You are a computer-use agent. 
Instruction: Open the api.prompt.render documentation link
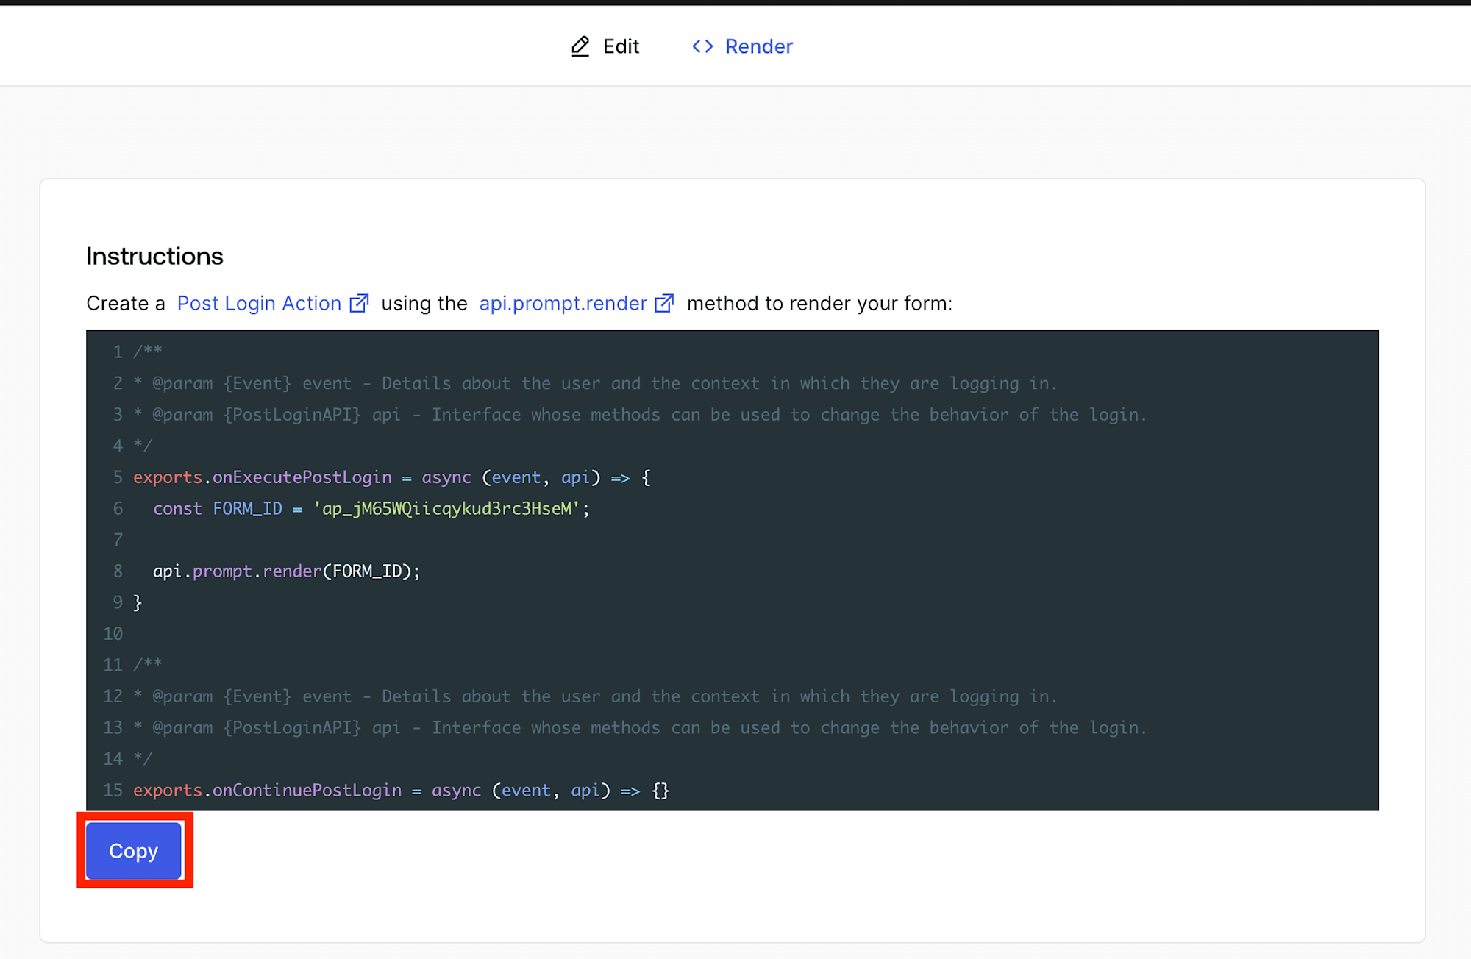tap(563, 303)
